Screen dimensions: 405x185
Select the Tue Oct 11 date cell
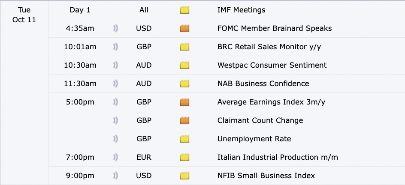(24, 15)
